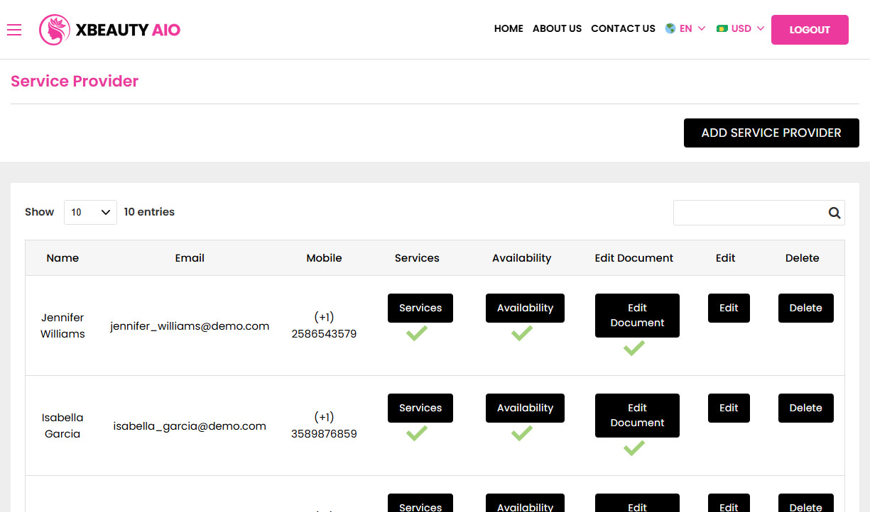Viewport: 870px width, 512px height.
Task: Open the hamburger menu icon
Action: [x=14, y=29]
